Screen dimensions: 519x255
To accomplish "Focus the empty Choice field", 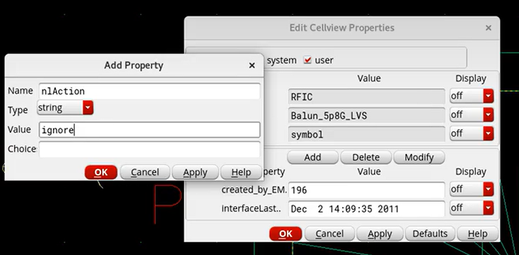I will point(149,150).
